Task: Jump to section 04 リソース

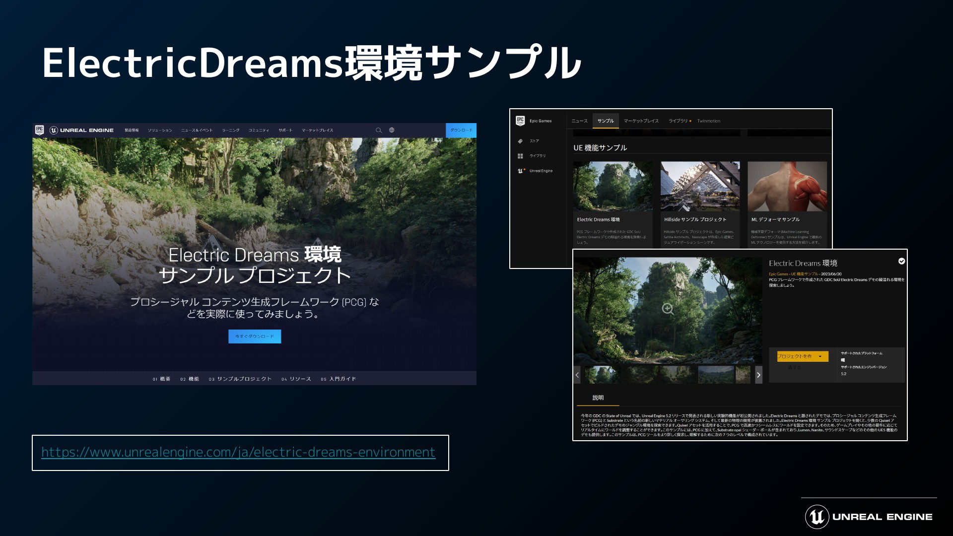Action: tap(296, 379)
